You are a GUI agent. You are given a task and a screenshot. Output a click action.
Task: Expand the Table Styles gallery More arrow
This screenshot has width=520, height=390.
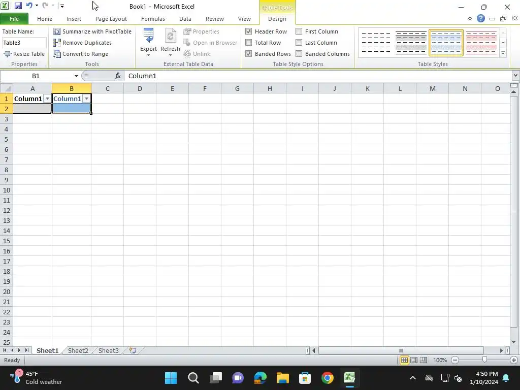tap(503, 53)
